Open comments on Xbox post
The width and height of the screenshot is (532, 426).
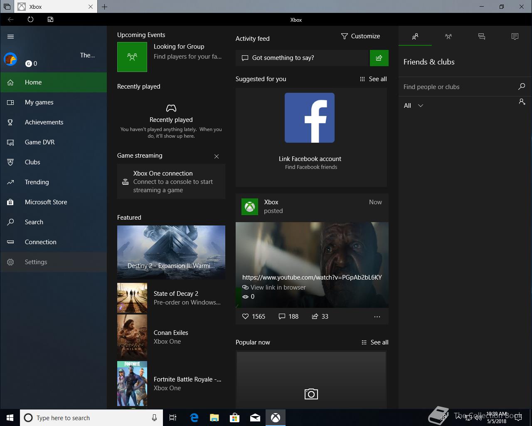pos(288,317)
